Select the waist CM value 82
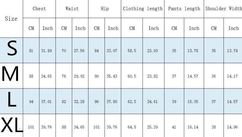This screenshot has height=137, width=242. coord(64,102)
